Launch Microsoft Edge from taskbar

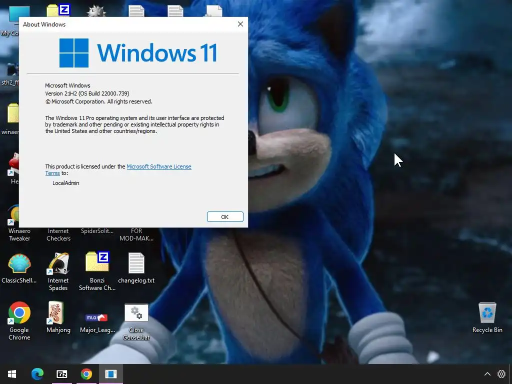coord(37,374)
